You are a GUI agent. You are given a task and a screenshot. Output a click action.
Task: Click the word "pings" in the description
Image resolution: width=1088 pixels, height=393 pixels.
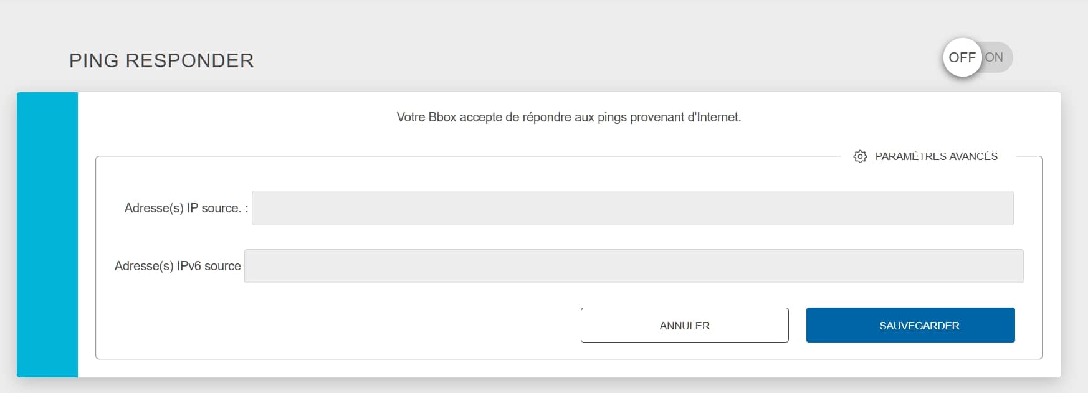[612, 118]
